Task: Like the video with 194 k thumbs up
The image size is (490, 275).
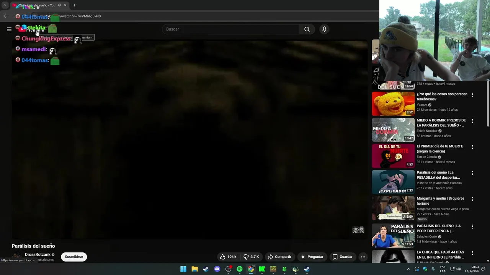Action: [228, 257]
